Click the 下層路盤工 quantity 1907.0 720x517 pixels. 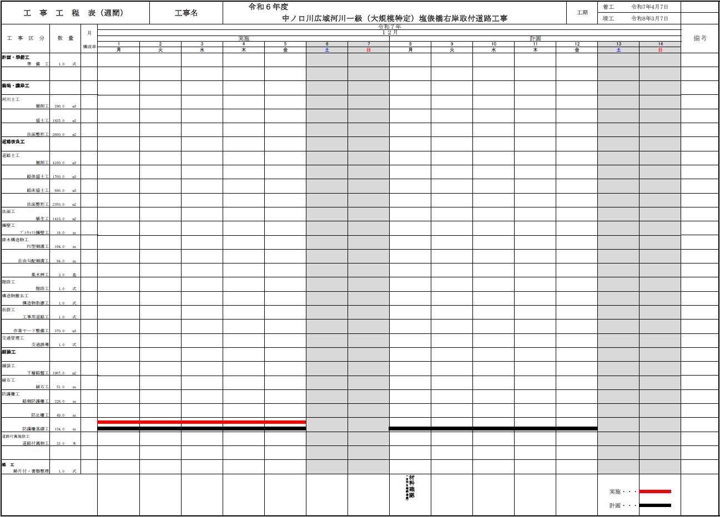(58, 373)
